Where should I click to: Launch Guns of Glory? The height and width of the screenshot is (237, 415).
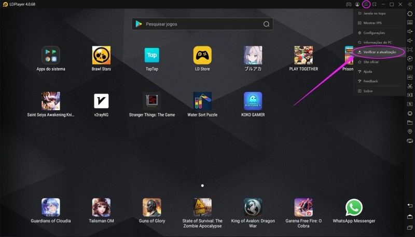pyautogui.click(x=151, y=207)
